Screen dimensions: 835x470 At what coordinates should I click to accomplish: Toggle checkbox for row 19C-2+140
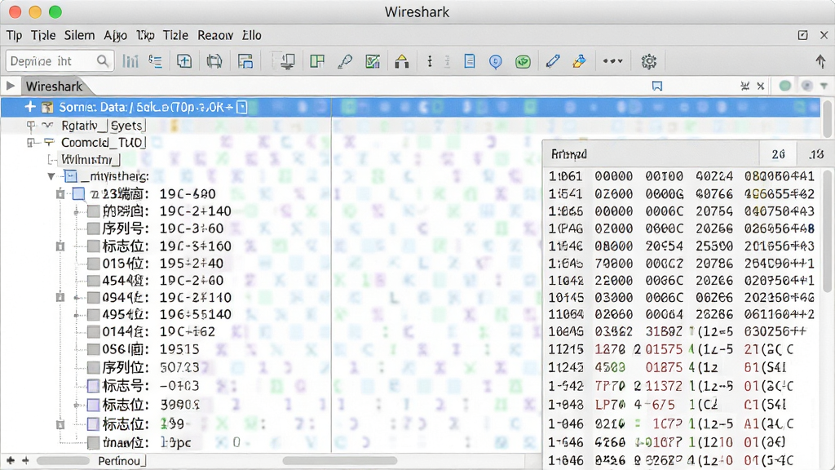93,211
